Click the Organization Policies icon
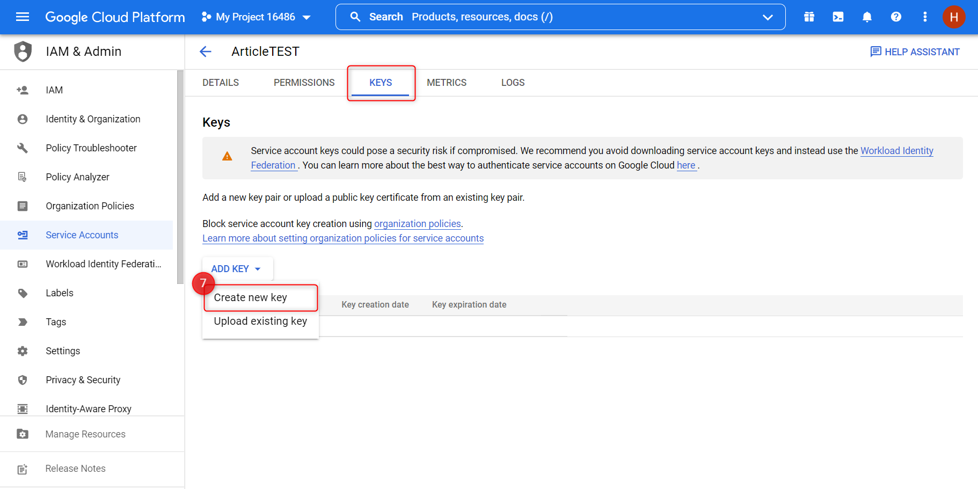Image resolution: width=978 pixels, height=489 pixels. [23, 206]
